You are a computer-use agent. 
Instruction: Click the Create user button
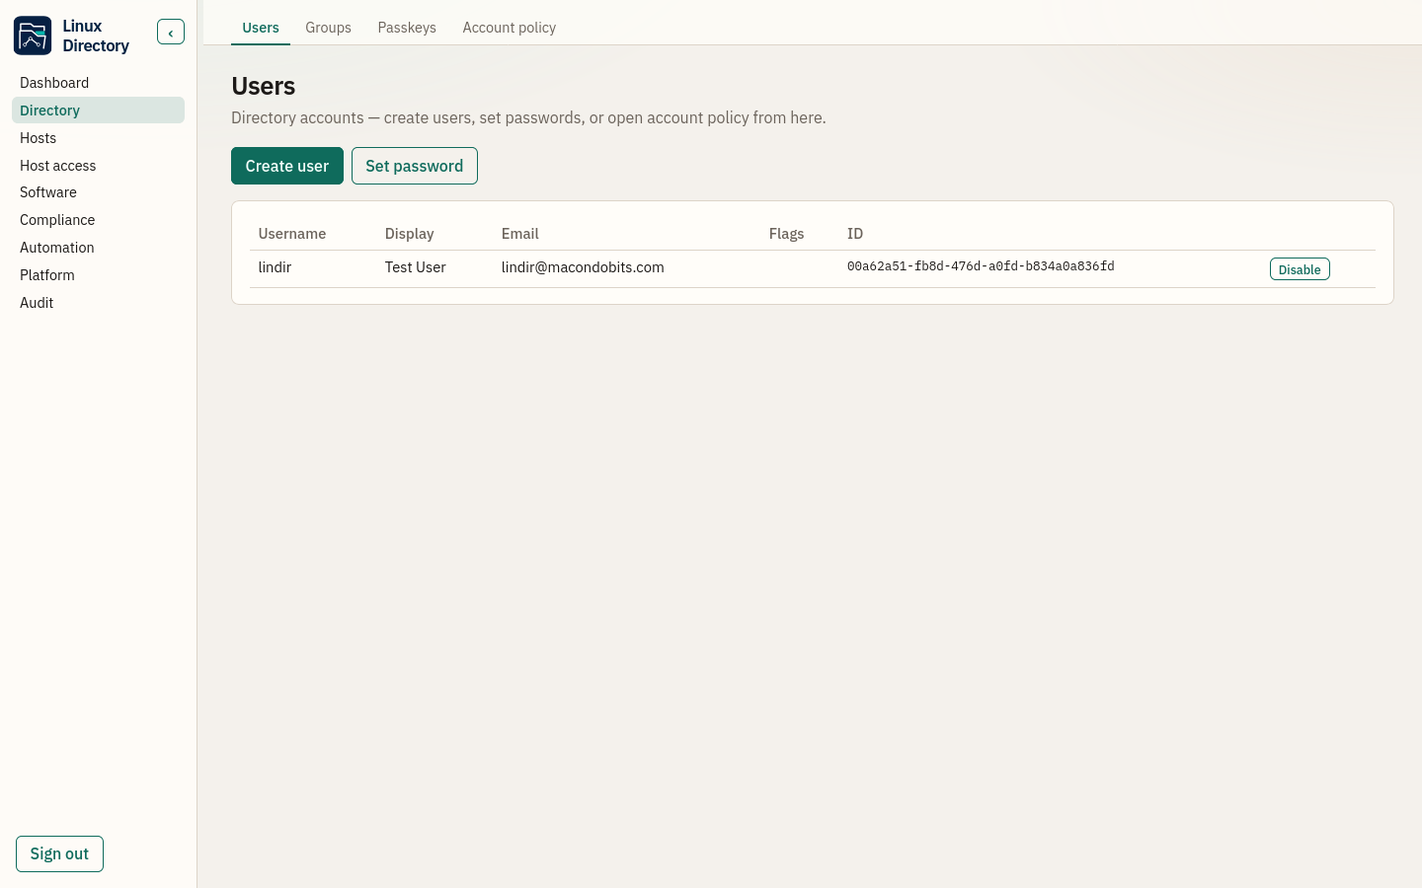[287, 166]
